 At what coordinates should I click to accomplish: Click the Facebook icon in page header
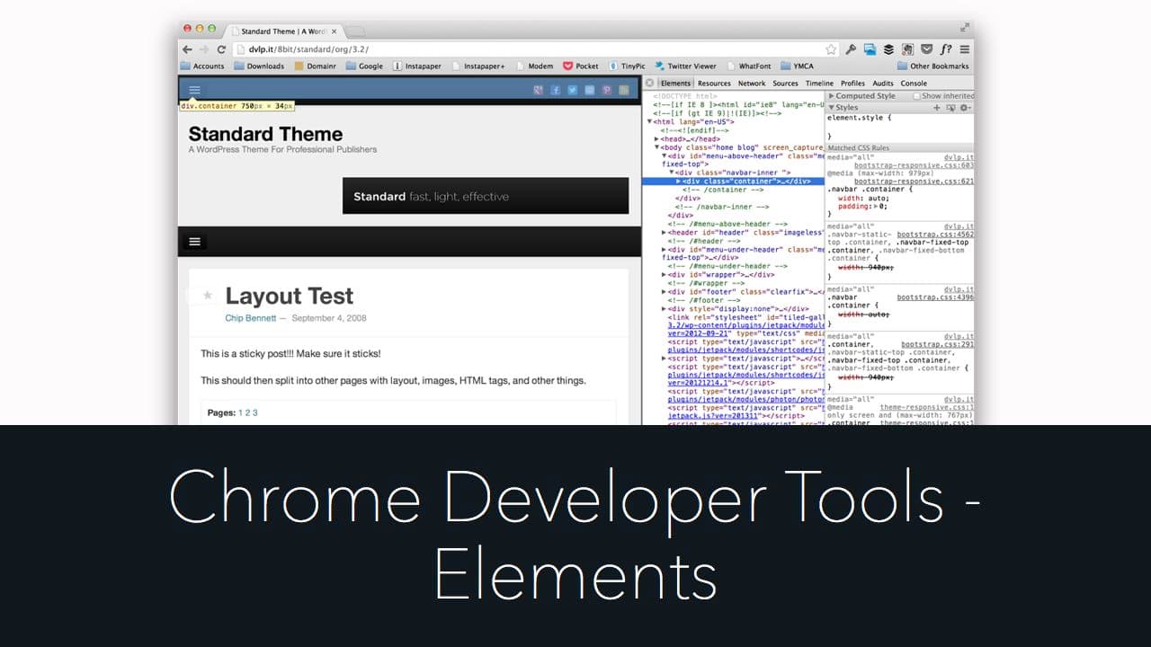pos(557,90)
